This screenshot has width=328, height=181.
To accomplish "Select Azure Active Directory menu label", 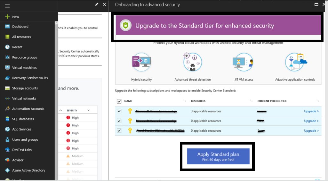I will click(x=29, y=170).
